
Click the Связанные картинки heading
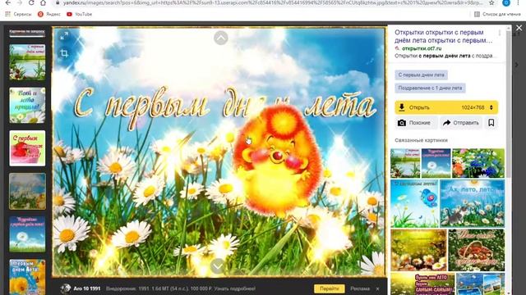coord(421,140)
